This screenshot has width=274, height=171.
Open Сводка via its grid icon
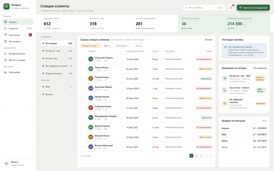coord(5,22)
